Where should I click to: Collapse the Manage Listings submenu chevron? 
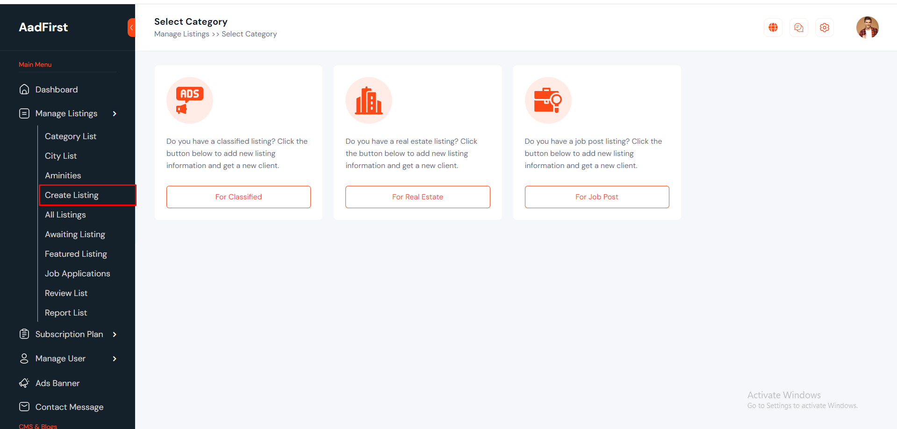click(x=115, y=113)
